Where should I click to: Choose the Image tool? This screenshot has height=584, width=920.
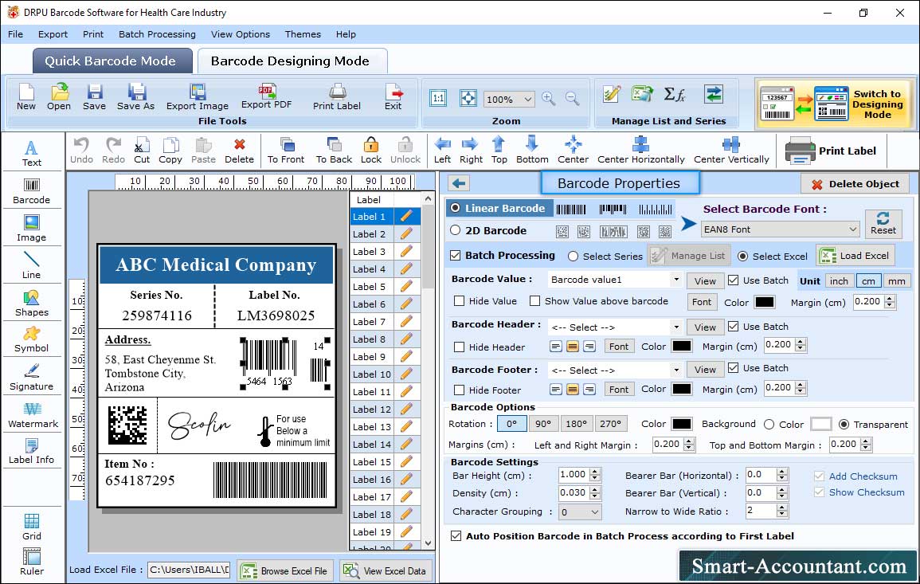click(x=32, y=229)
